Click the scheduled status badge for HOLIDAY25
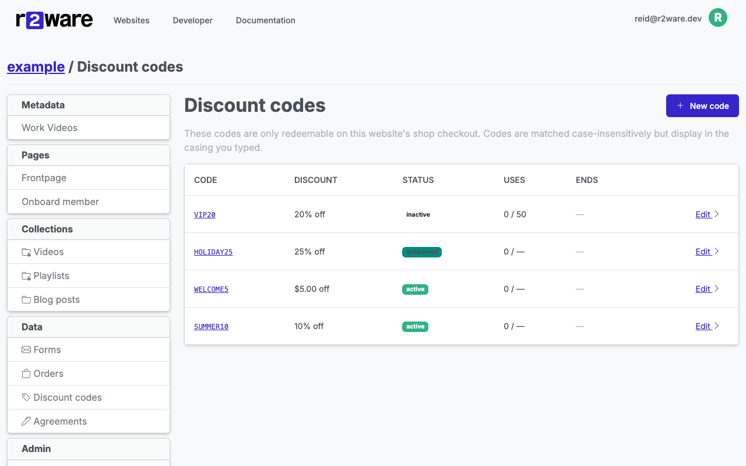 click(422, 252)
